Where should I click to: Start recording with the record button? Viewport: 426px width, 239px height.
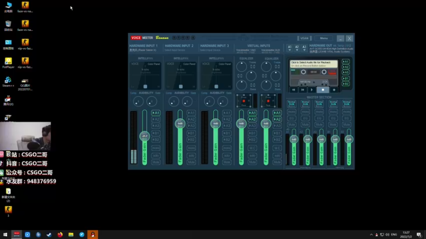334,90
